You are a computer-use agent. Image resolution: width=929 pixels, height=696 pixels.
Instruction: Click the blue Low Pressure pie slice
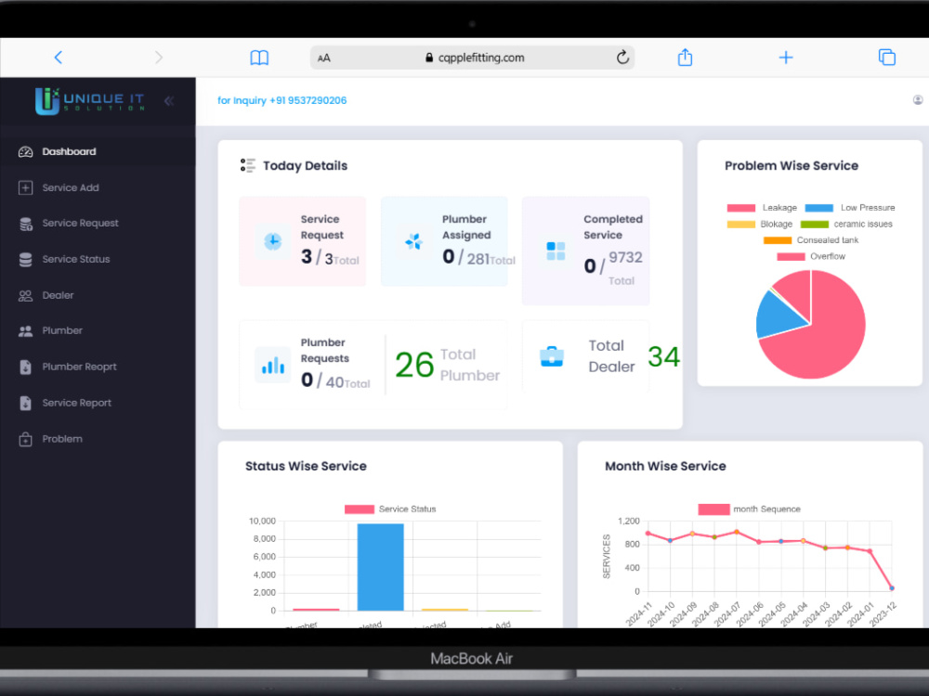click(x=778, y=317)
